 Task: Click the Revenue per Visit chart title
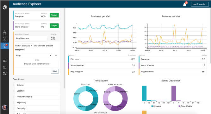pos(171,16)
